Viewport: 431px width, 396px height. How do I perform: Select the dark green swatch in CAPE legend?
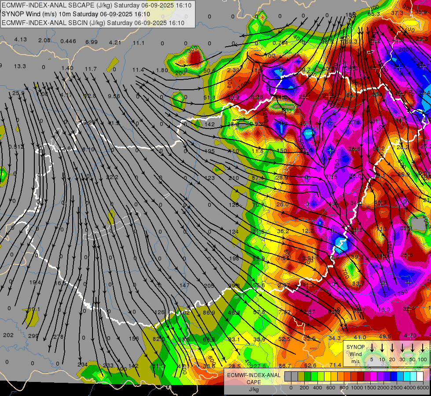(x=308, y=377)
